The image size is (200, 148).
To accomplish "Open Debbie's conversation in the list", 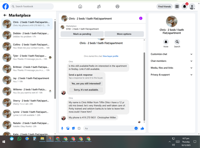I will tap(27, 35).
